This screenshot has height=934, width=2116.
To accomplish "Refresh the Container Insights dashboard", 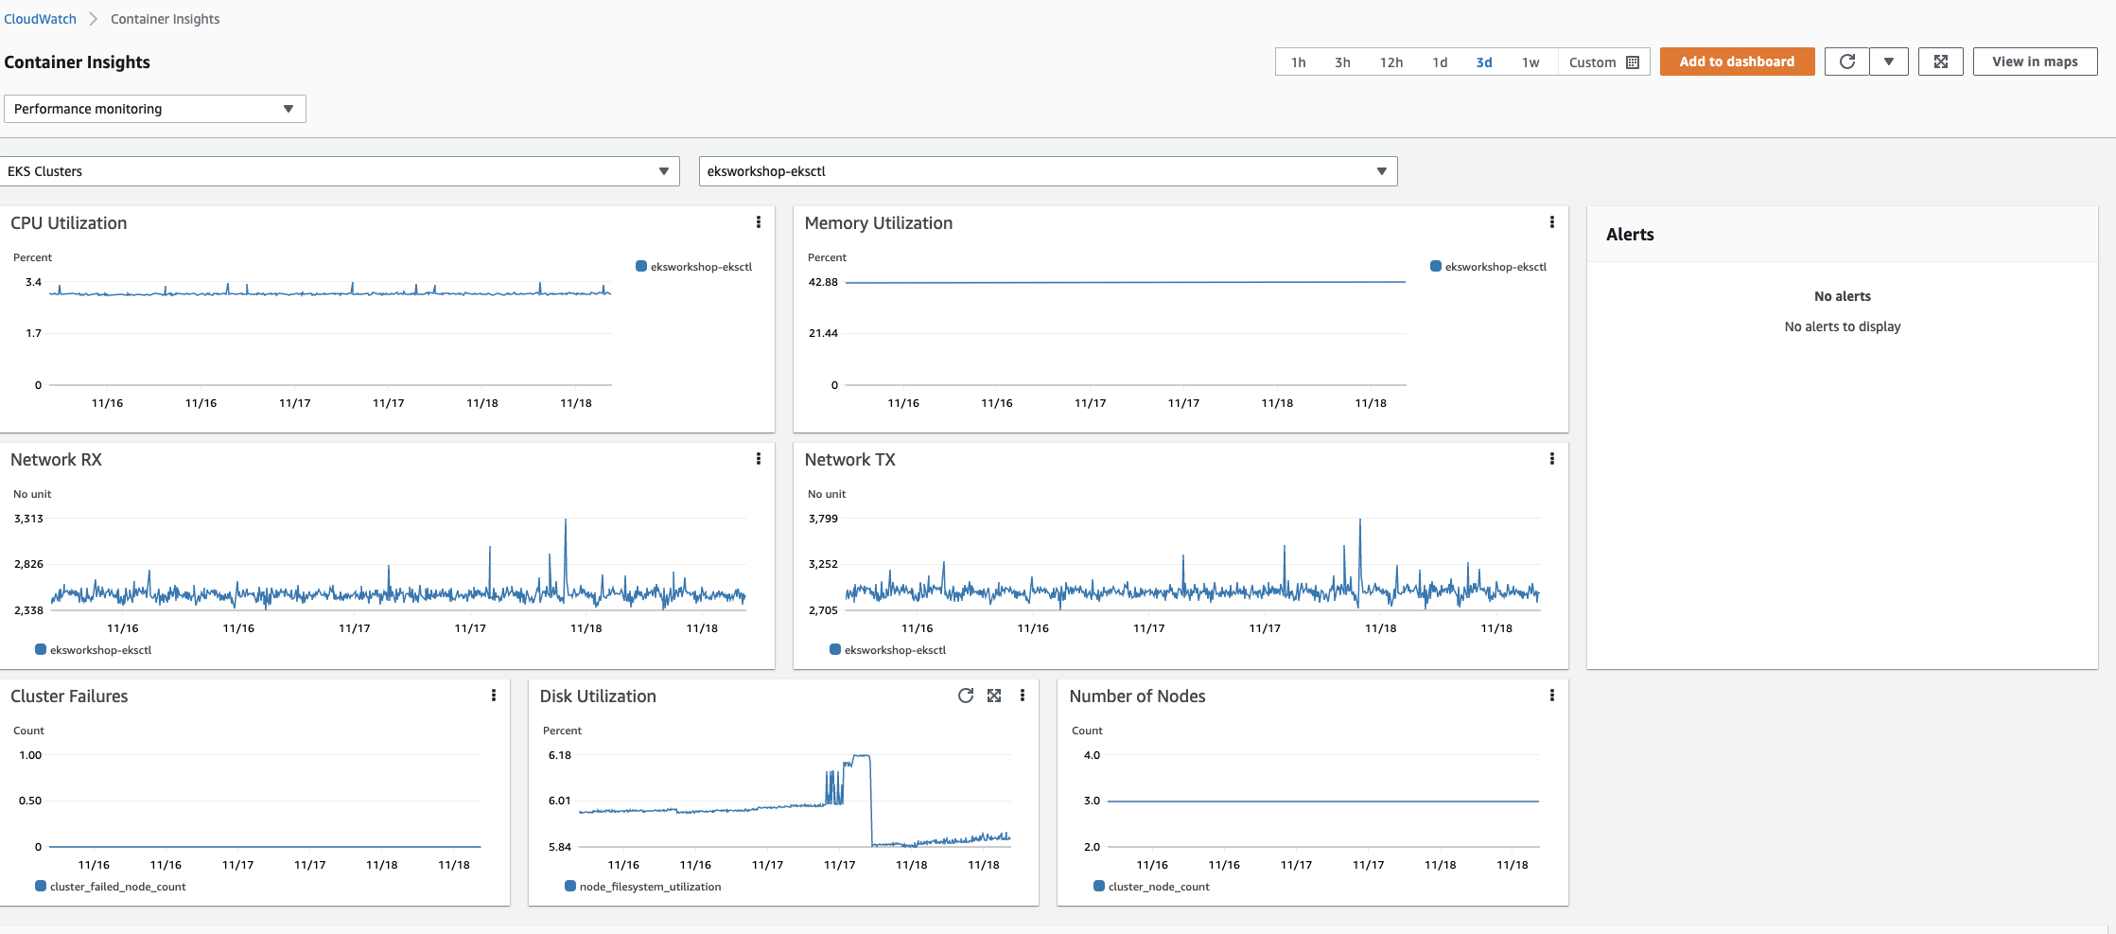I will [1846, 61].
